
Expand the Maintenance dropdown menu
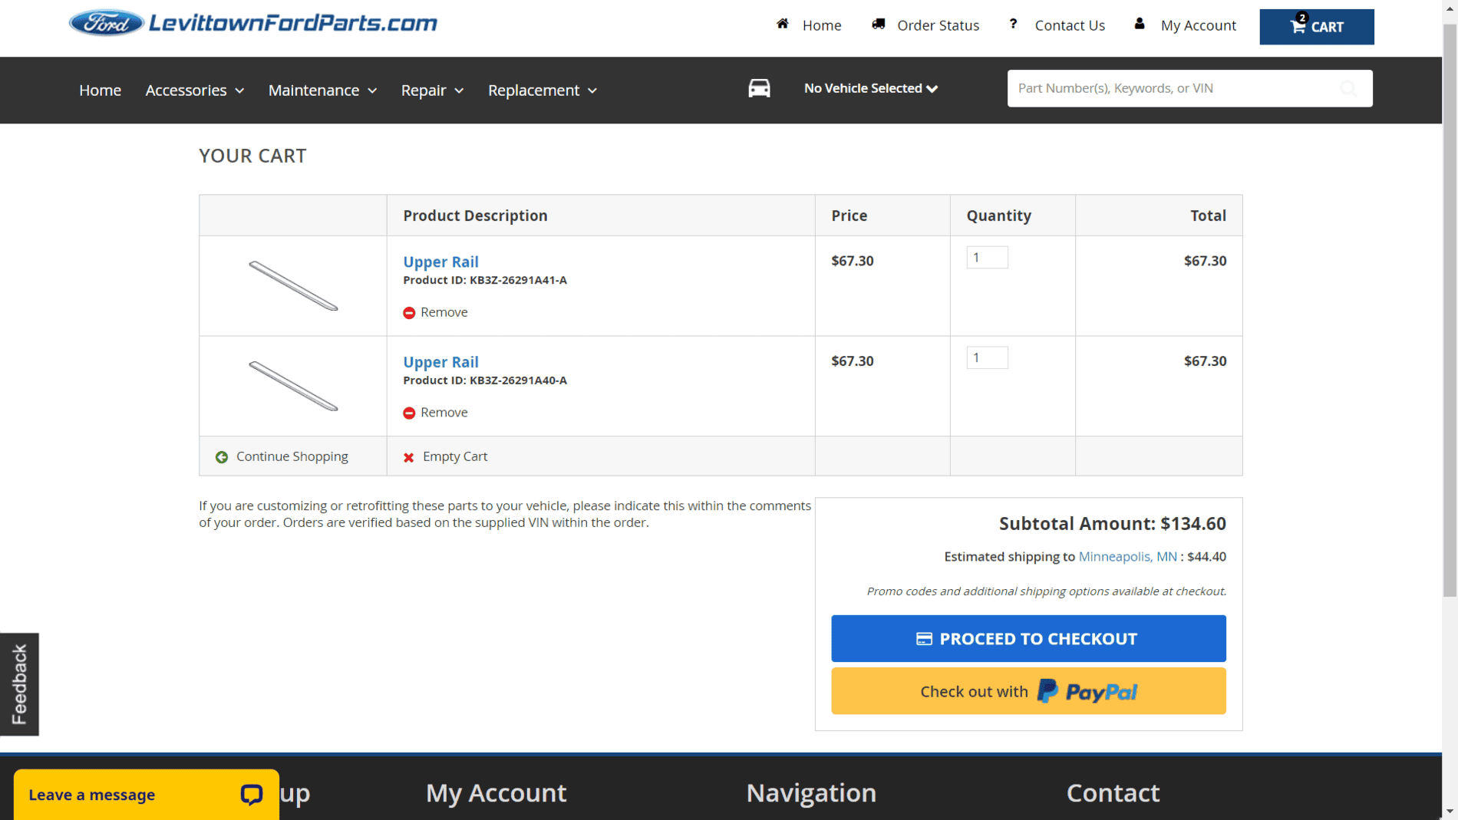322,91
